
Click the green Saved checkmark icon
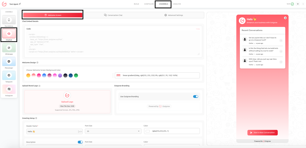tap(292, 4)
